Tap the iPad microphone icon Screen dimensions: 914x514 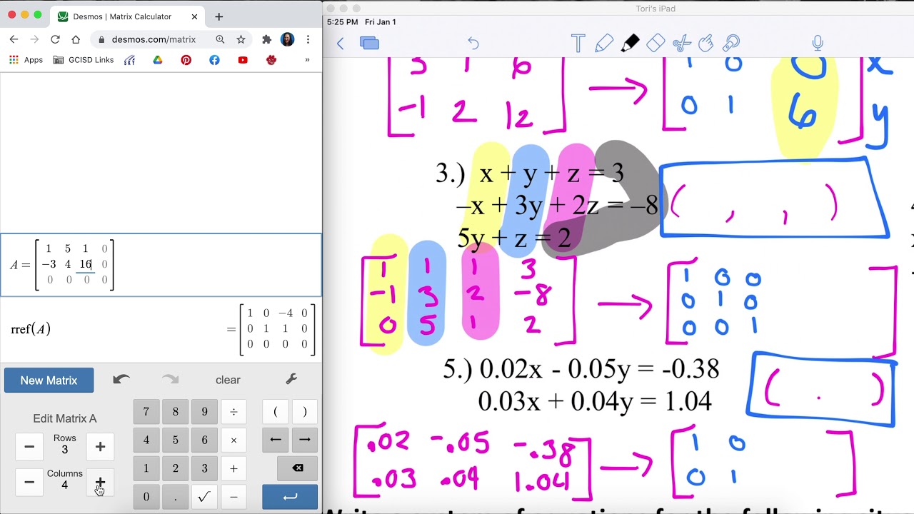[x=818, y=44]
